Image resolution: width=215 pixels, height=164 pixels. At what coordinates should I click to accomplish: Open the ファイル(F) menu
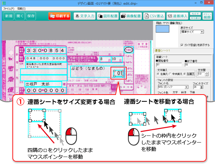coord(9,9)
